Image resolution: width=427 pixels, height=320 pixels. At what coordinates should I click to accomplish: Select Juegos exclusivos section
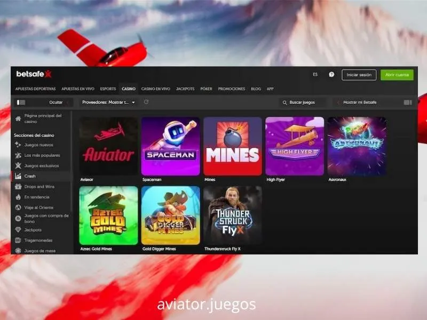42,165
